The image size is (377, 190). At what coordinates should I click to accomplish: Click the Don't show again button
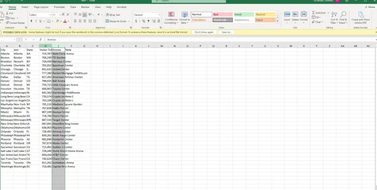(204, 32)
